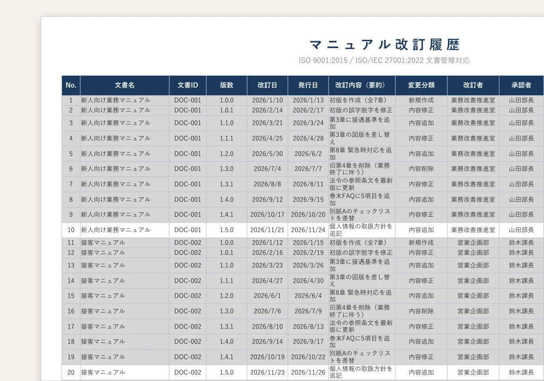This screenshot has height=381, width=544.
Task: Click the 文書ID column header
Action: (x=188, y=85)
